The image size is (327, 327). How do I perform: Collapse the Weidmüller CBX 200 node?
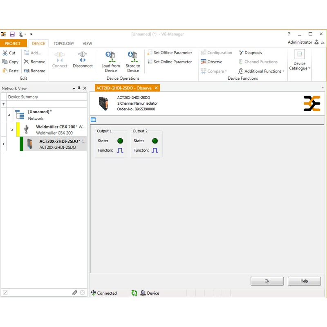click(12, 130)
